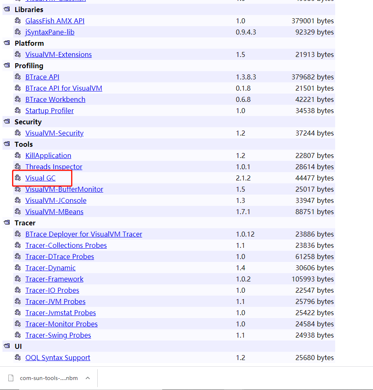Viewport: 373px width, 390px height.
Task: Click the downloaded com-sun-tools nbm file
Action: pyautogui.click(x=49, y=378)
